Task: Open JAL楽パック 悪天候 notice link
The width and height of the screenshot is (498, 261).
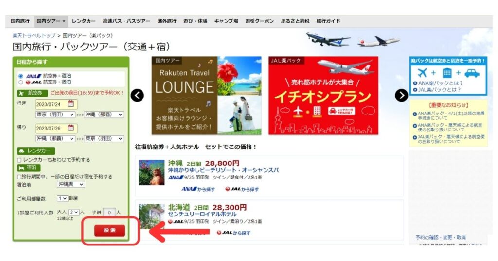Action: [x=451, y=139]
